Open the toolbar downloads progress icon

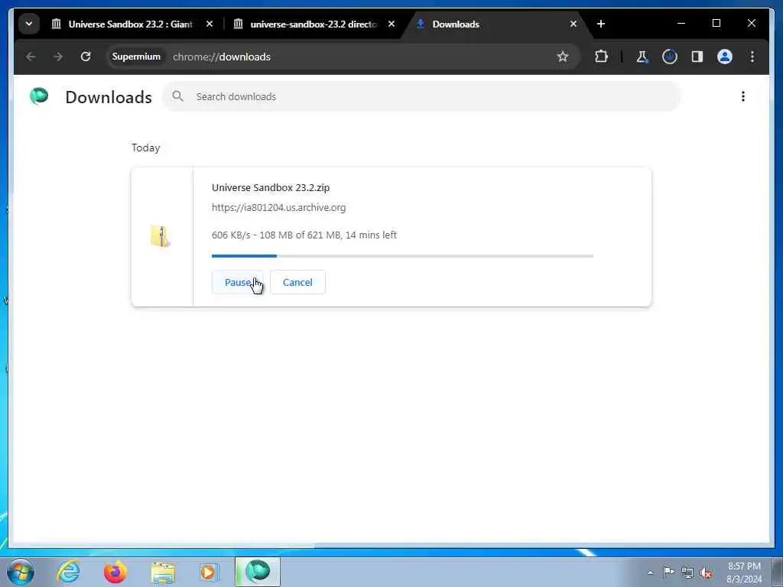[670, 57]
